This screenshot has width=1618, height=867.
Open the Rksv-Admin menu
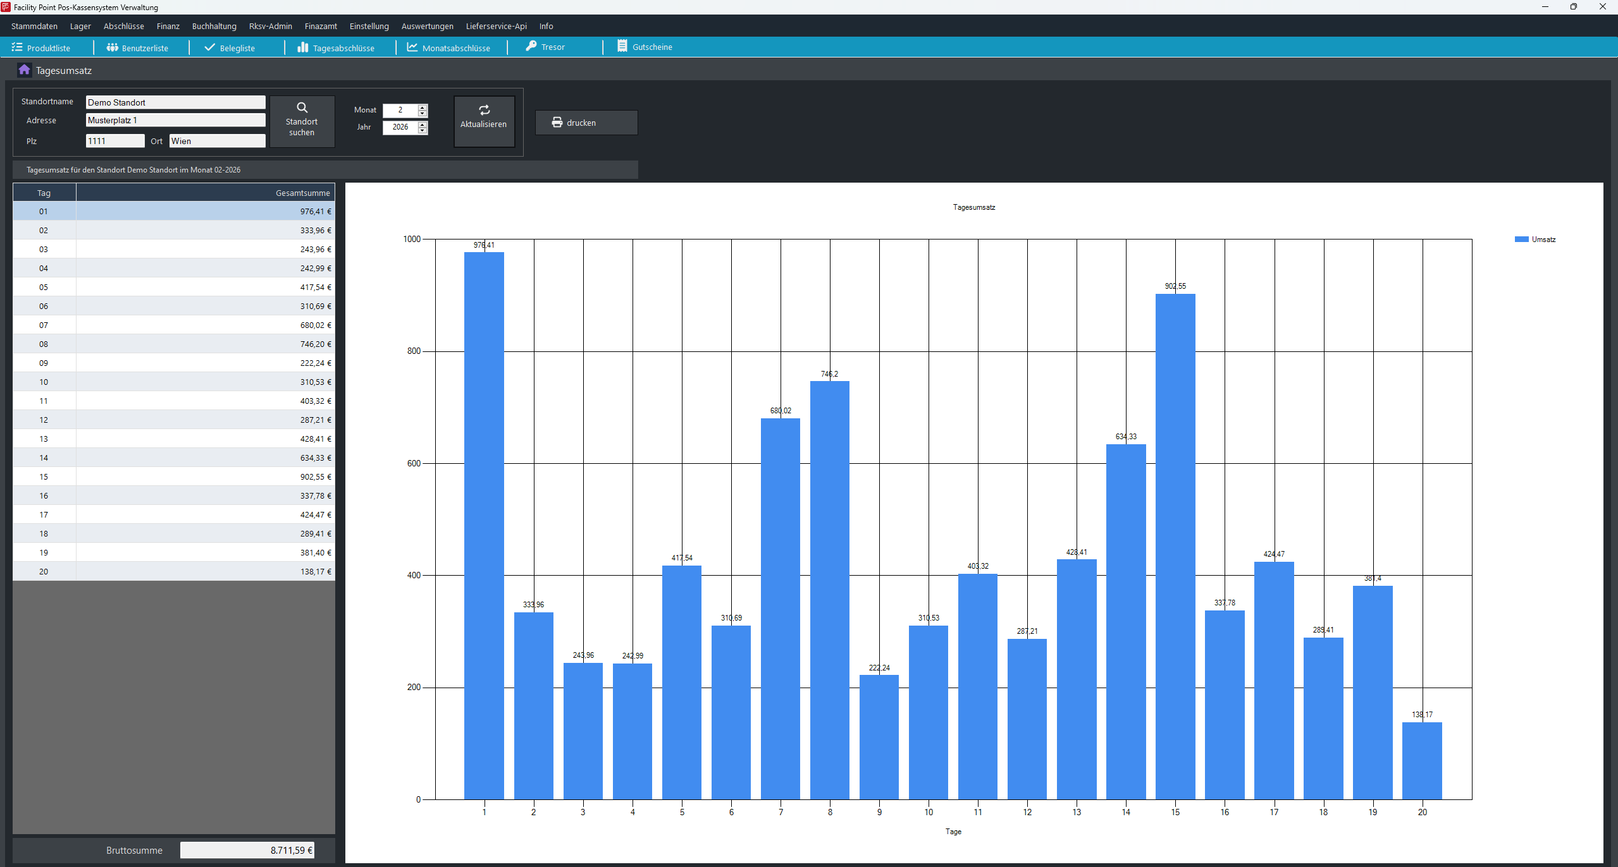[x=270, y=26]
